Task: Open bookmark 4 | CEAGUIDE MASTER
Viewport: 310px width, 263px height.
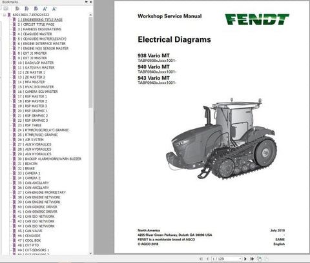Action: tap(35, 34)
